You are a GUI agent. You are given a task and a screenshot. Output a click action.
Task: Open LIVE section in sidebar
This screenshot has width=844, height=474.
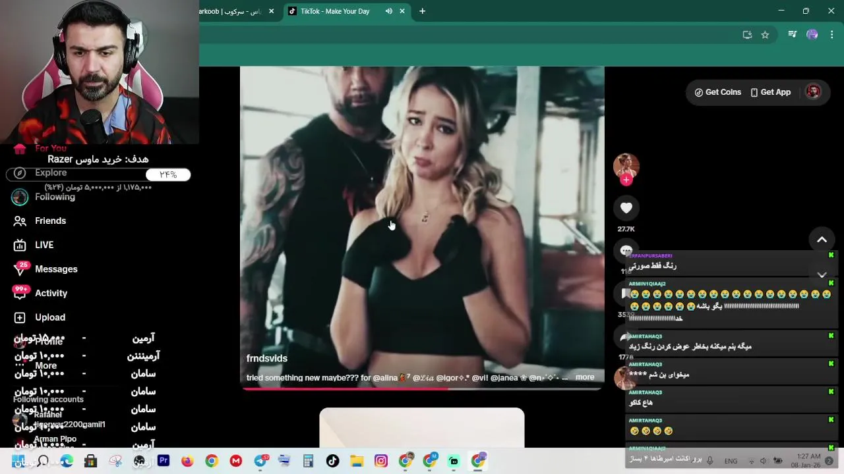pos(34,245)
